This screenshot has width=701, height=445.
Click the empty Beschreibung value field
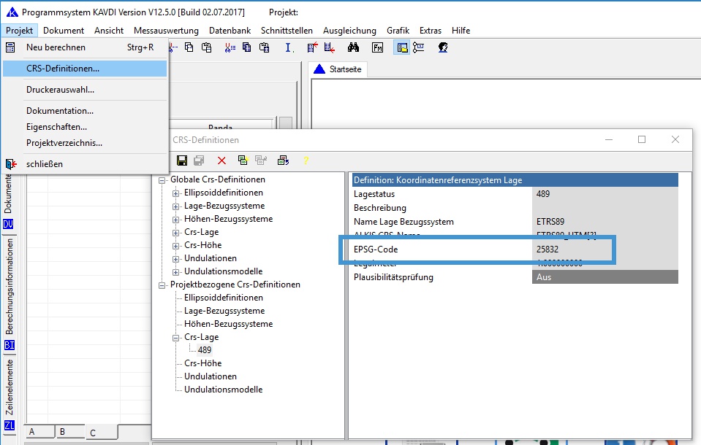605,208
